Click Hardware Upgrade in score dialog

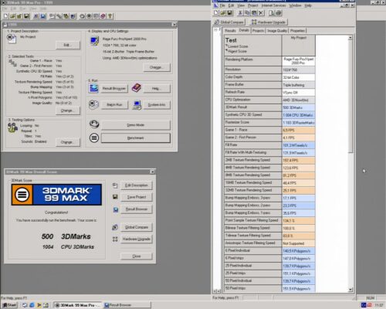(137, 239)
